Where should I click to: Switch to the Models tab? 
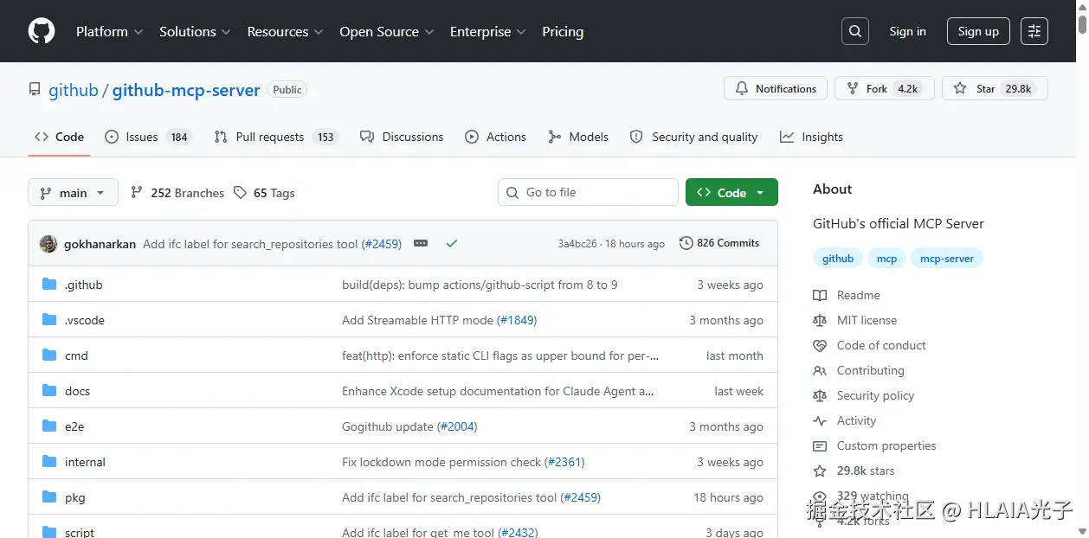point(578,137)
